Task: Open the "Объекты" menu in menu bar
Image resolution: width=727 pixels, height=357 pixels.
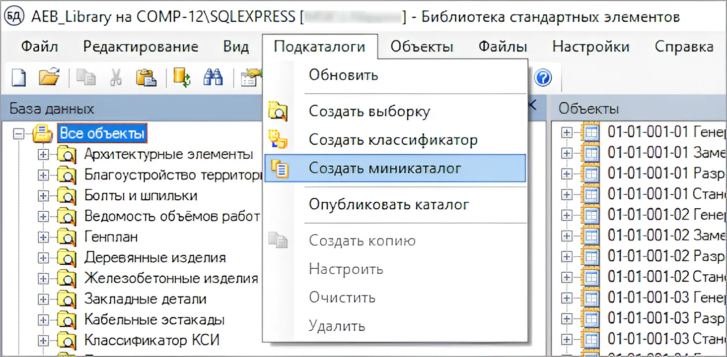Action: tap(422, 47)
